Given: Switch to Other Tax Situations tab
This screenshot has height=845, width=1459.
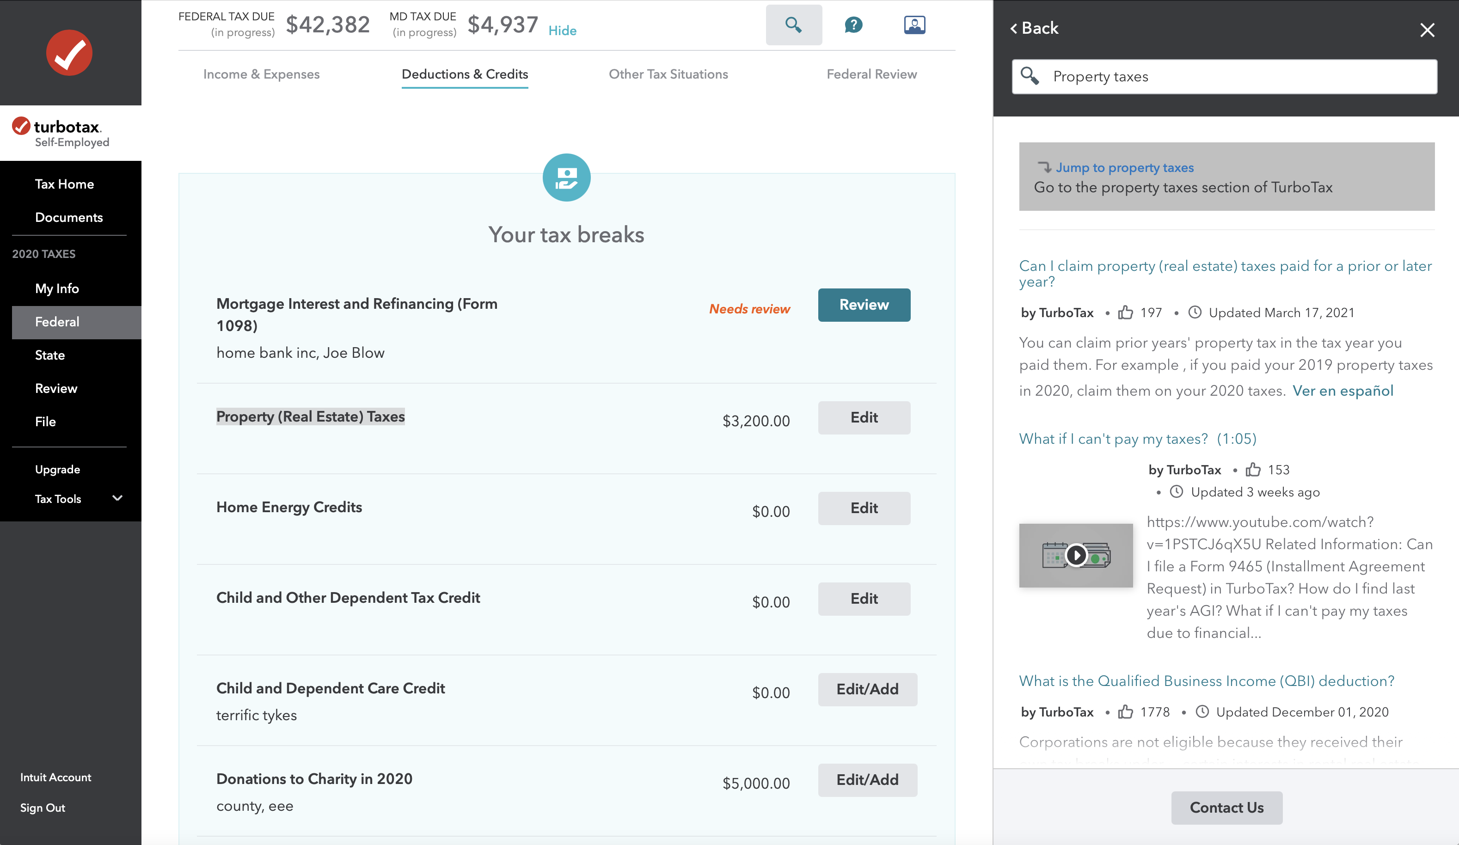Looking at the screenshot, I should 668,74.
